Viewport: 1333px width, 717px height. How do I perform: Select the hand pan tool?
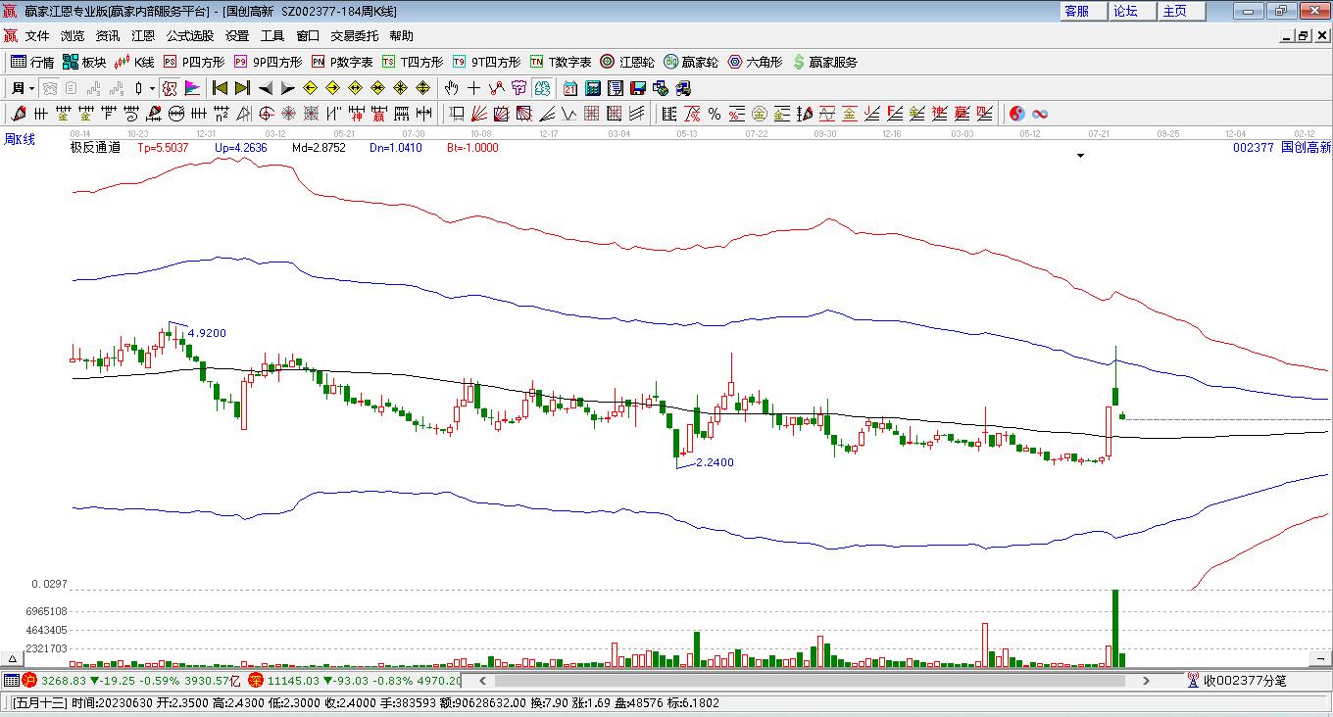(x=452, y=88)
